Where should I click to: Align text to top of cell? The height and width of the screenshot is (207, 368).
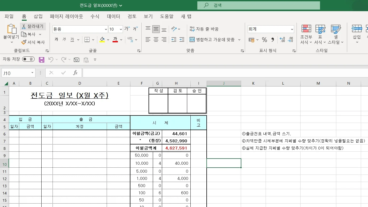tap(148, 29)
